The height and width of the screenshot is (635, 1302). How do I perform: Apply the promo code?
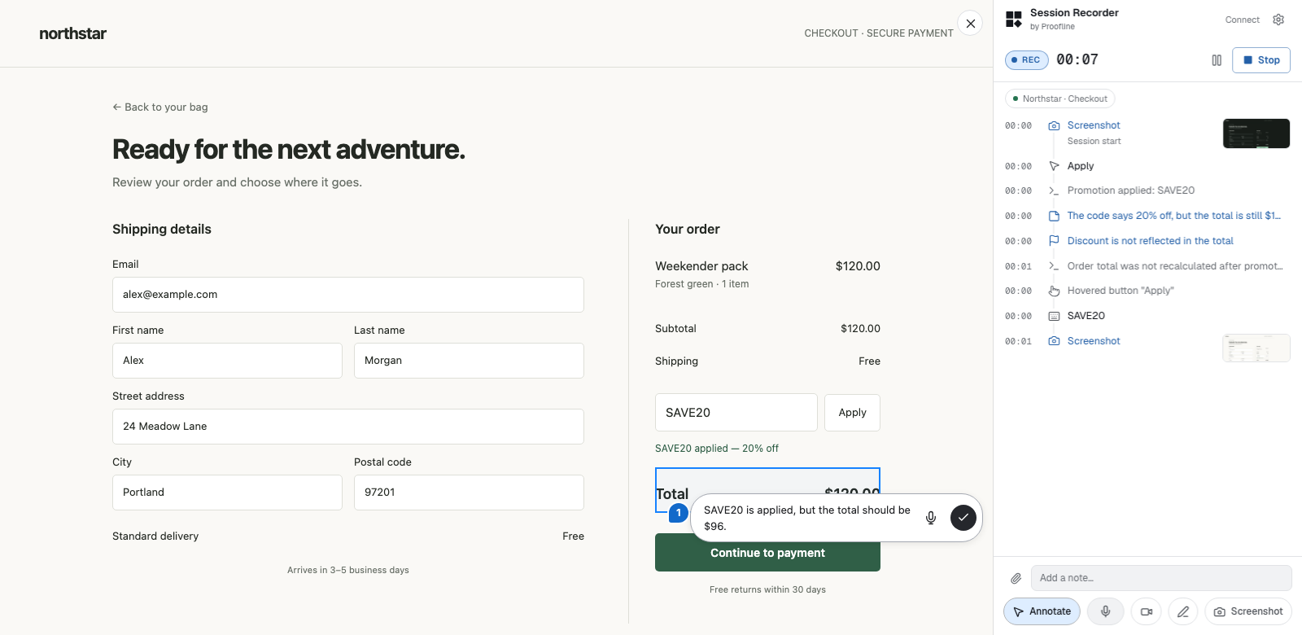point(852,413)
